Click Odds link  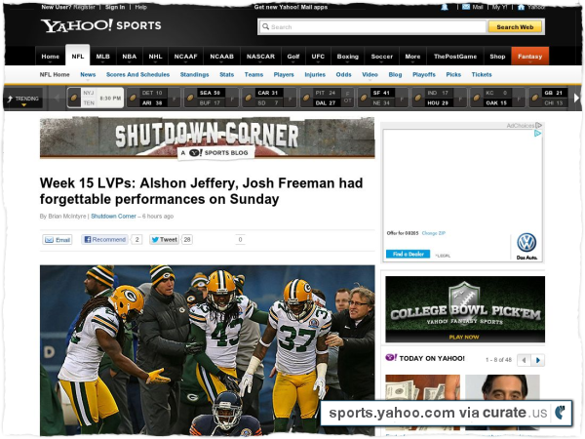pos(343,75)
